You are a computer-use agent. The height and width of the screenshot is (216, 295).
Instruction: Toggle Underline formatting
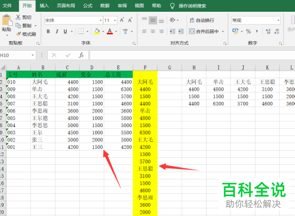[x=65, y=31]
